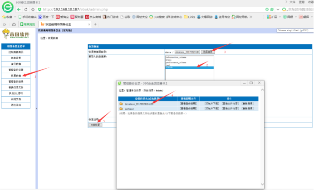Open 替换目录文件 in the left menu

[16, 87]
